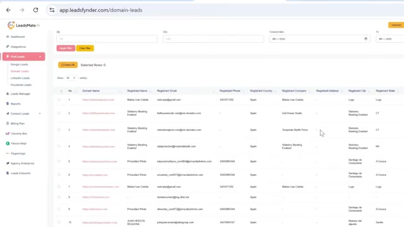Tick the checkbox for row 5
404x227 pixels.
(59, 161)
